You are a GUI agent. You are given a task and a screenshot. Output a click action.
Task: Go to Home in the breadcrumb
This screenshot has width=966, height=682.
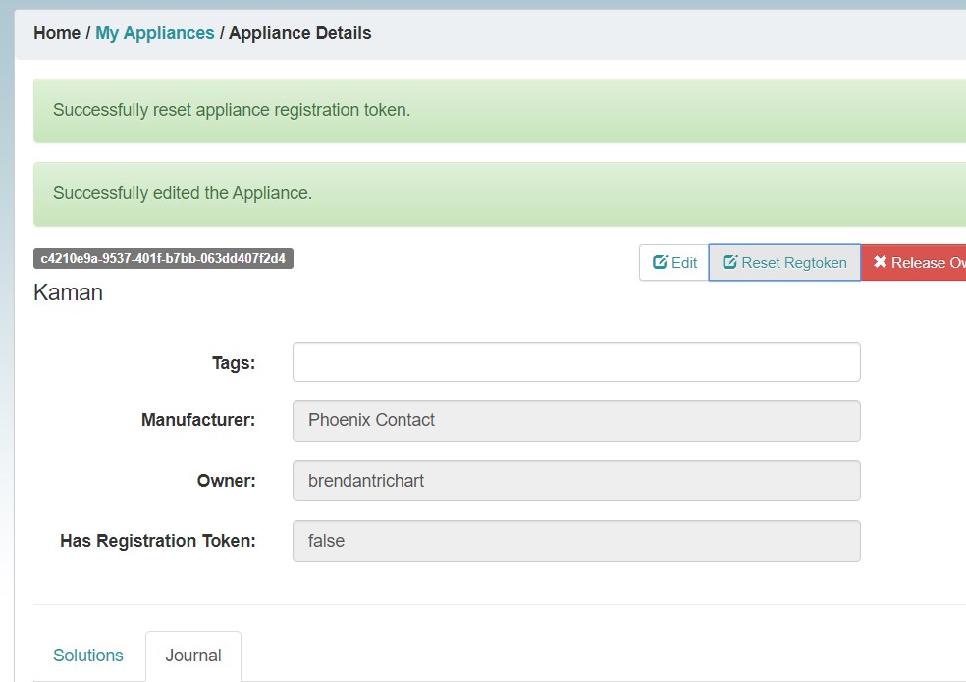coord(57,33)
